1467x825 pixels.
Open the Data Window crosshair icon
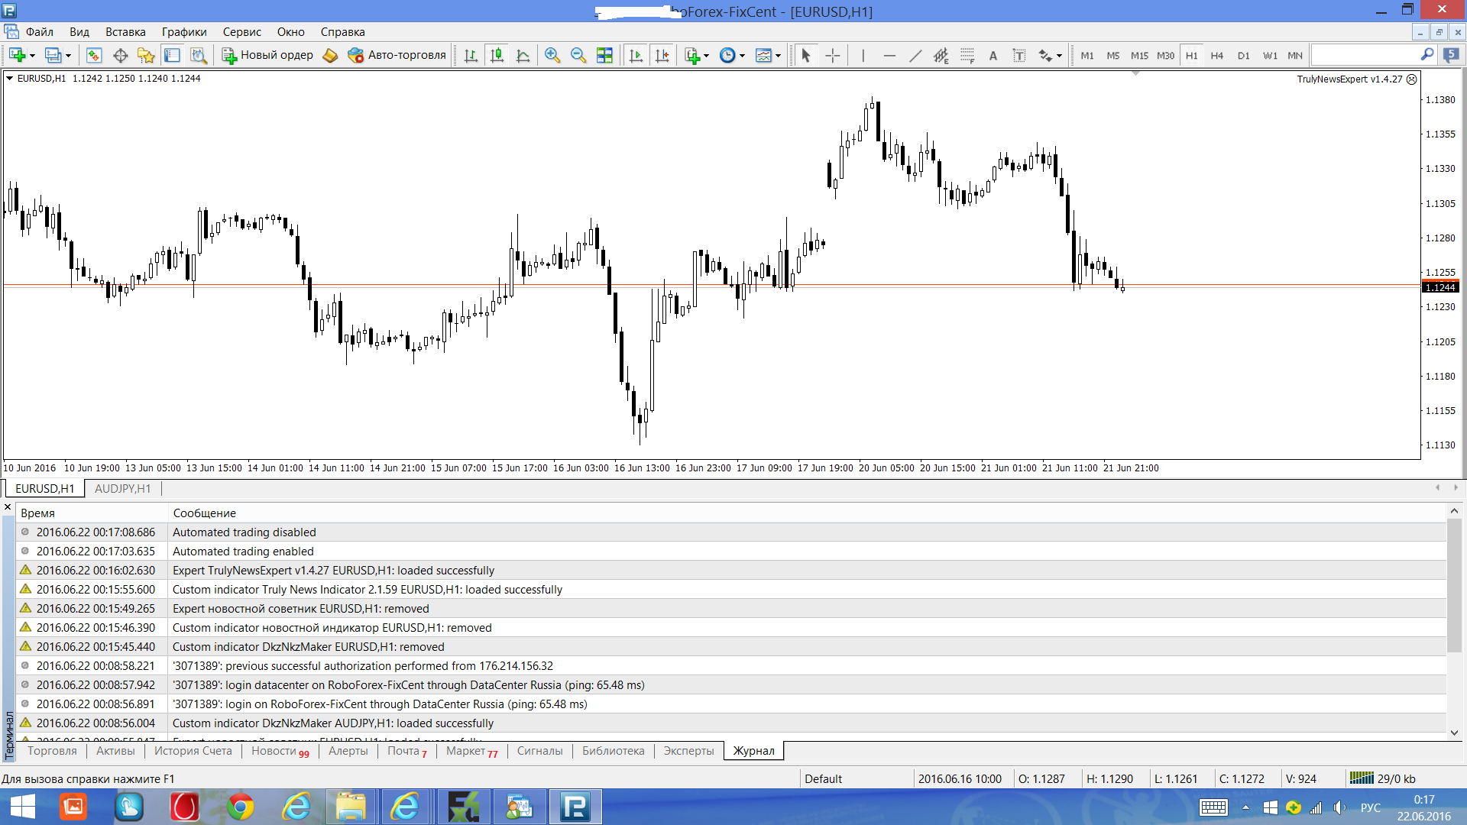click(120, 55)
